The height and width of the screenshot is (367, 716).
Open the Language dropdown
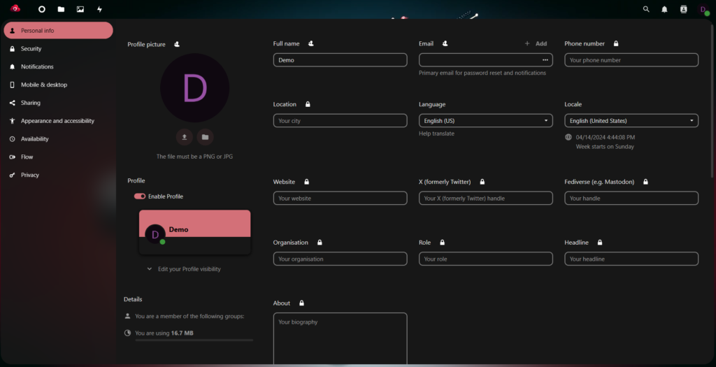coord(486,120)
